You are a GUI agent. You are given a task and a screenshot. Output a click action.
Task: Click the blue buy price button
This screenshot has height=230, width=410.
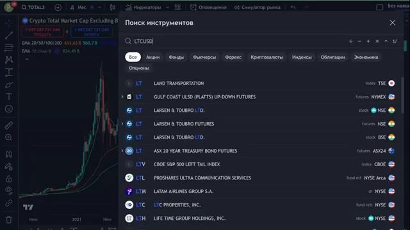coord(92,32)
